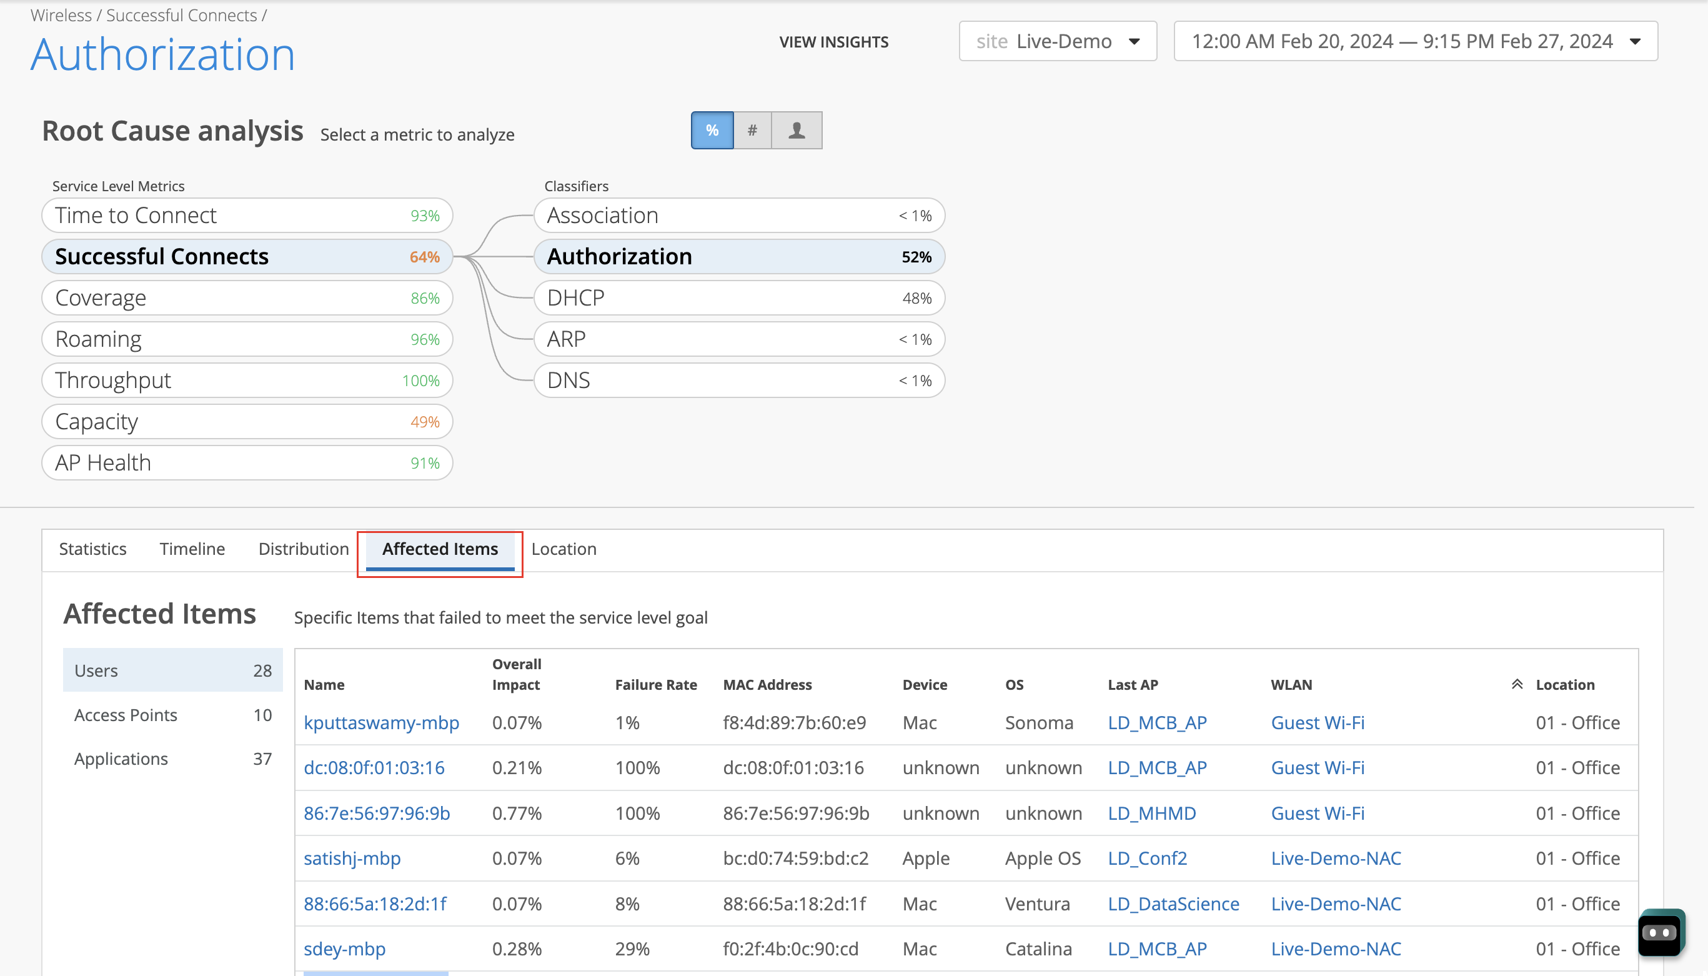This screenshot has height=976, width=1708.
Task: Select the Capacity service level metric
Action: pyautogui.click(x=247, y=422)
